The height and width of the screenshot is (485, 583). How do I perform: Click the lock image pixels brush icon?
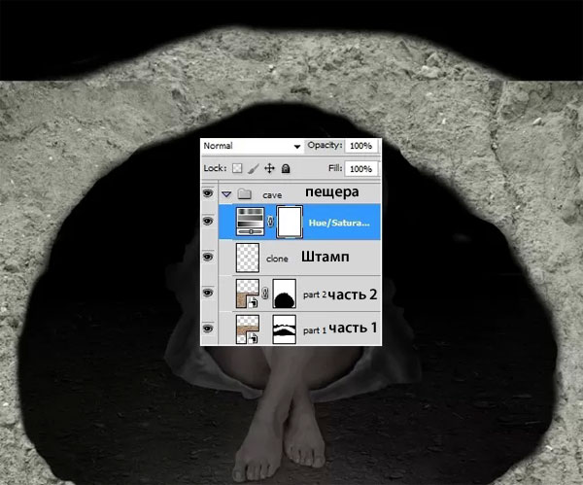click(253, 168)
